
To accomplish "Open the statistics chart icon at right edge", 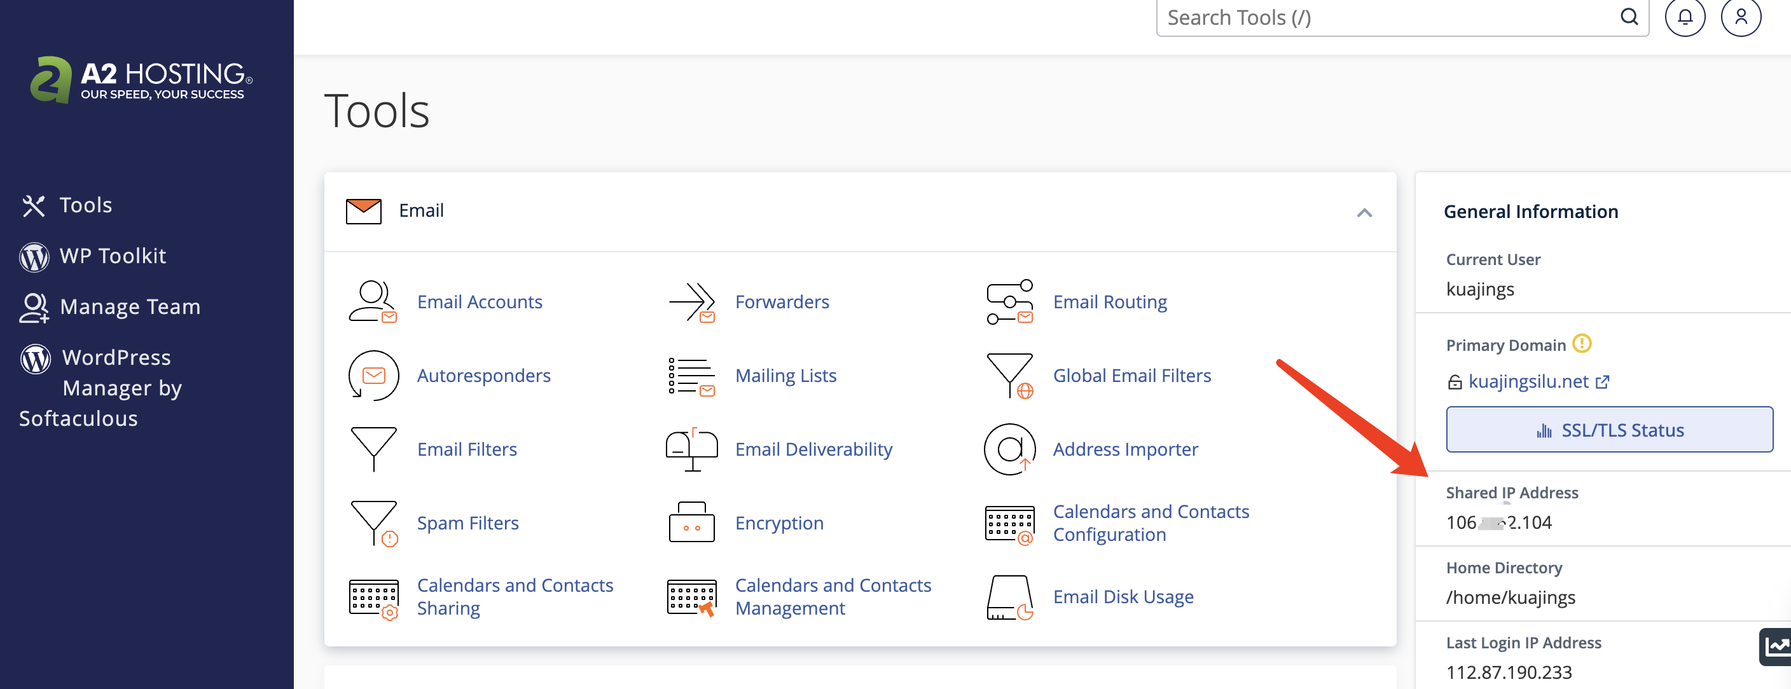I will (1776, 646).
